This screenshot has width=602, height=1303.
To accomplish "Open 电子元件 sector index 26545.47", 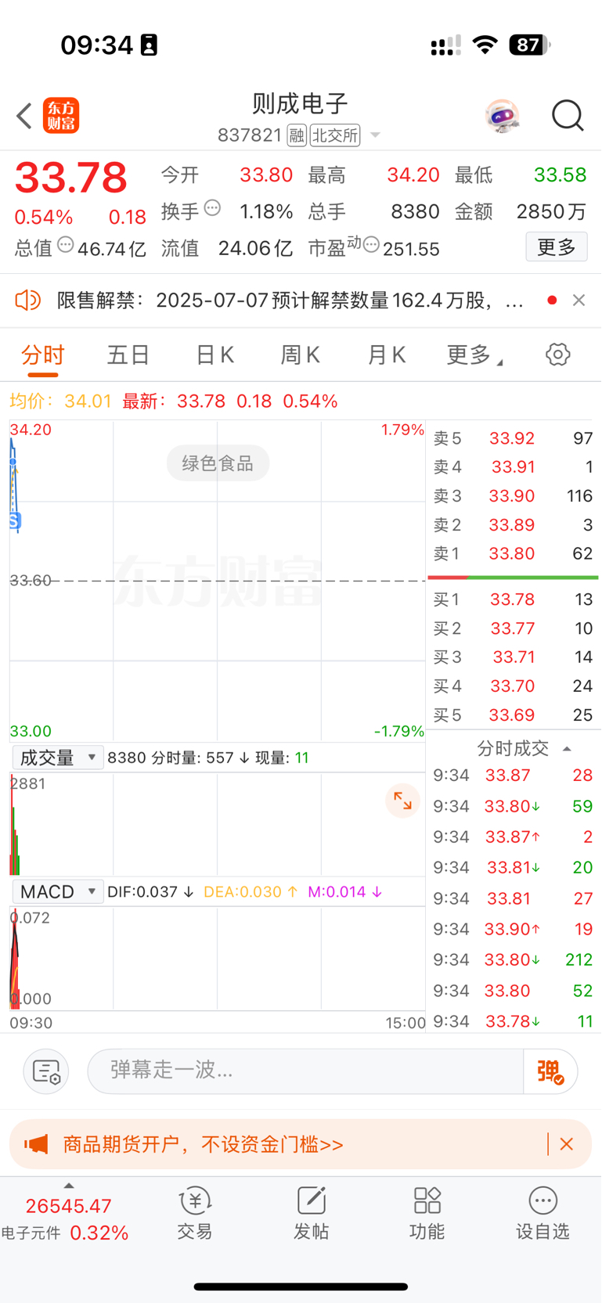I will pyautogui.click(x=69, y=1206).
